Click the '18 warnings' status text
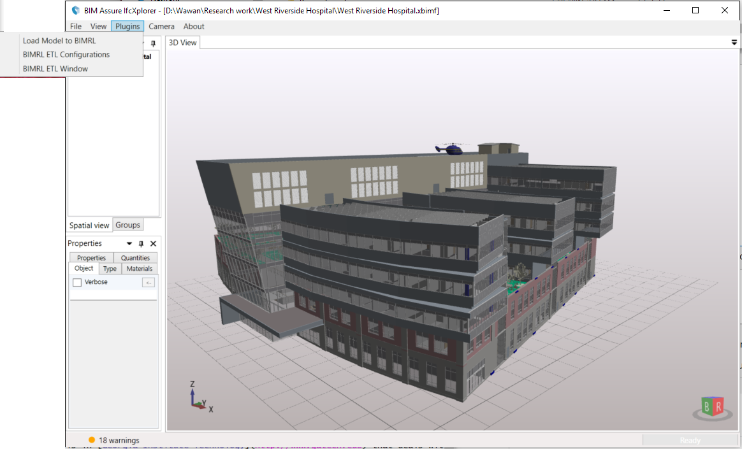 [119, 440]
